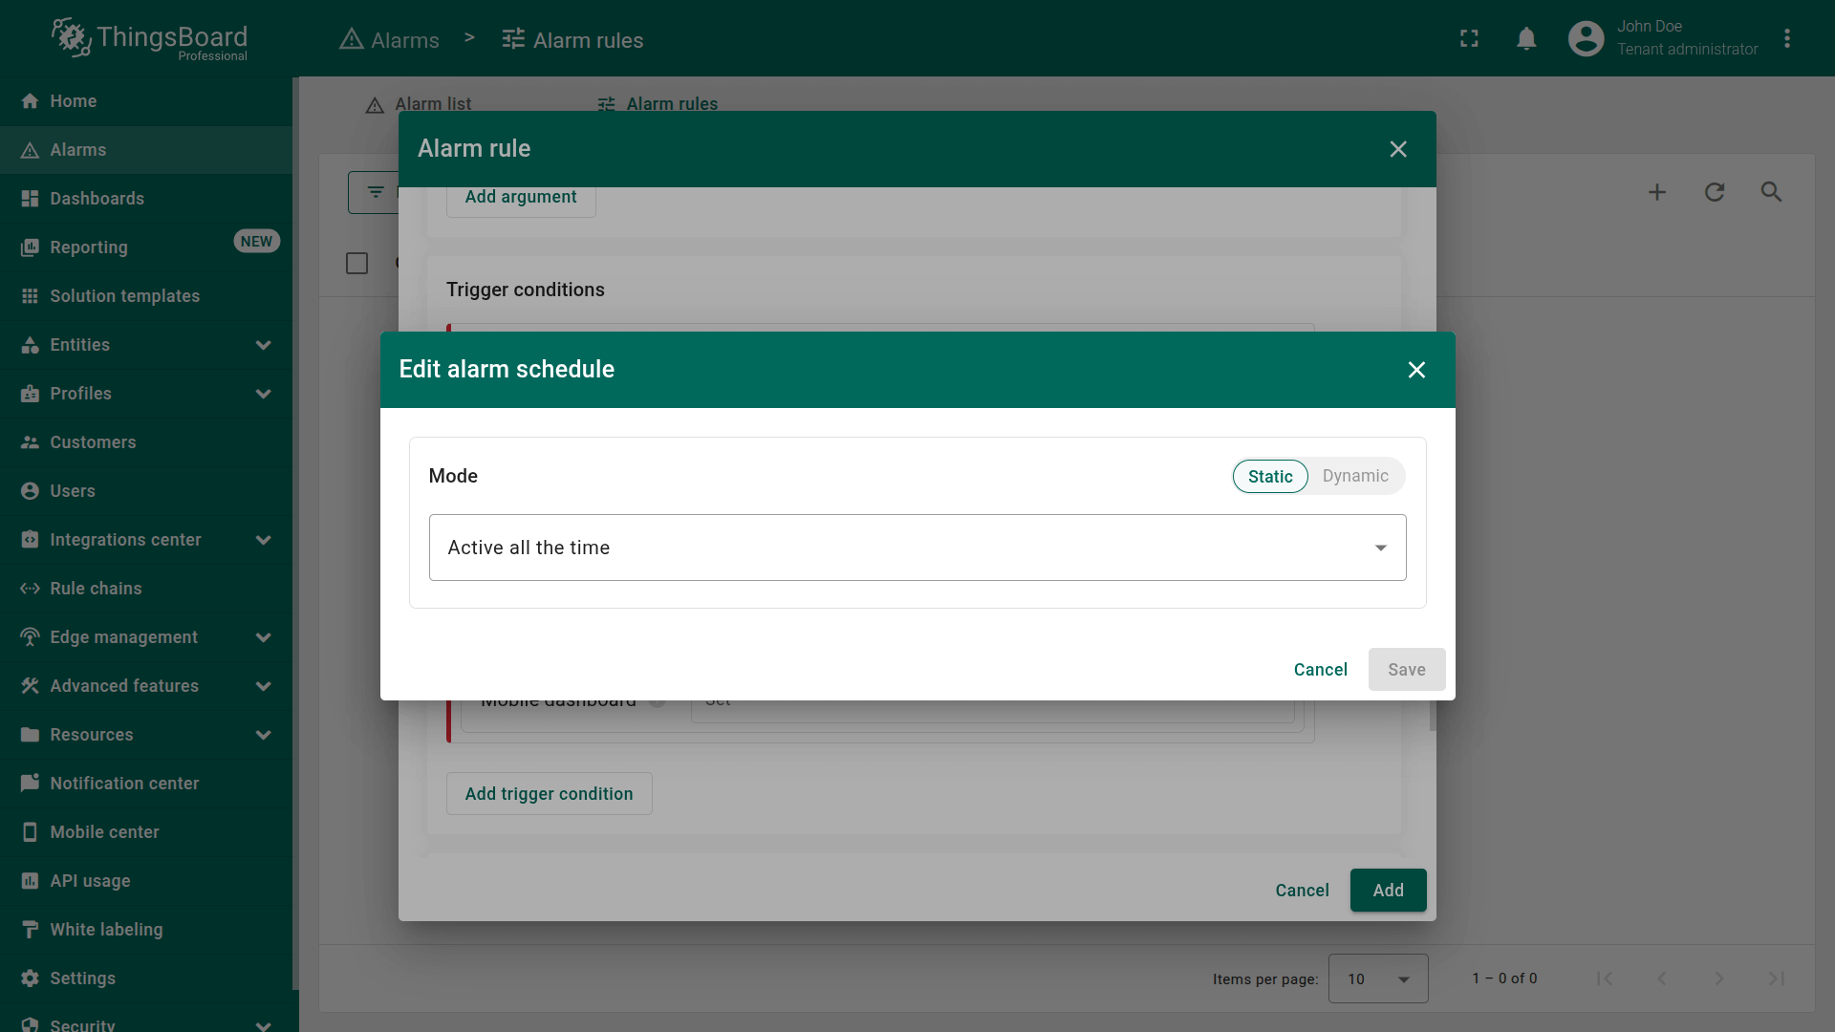Click the notifications bell icon
This screenshot has height=1032, width=1835.
coord(1526,39)
